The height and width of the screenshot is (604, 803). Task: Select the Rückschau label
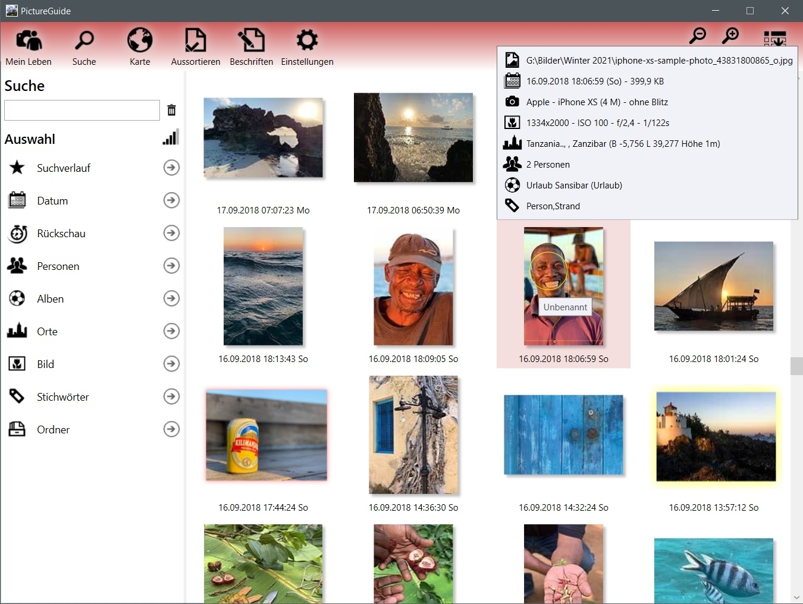tap(61, 234)
